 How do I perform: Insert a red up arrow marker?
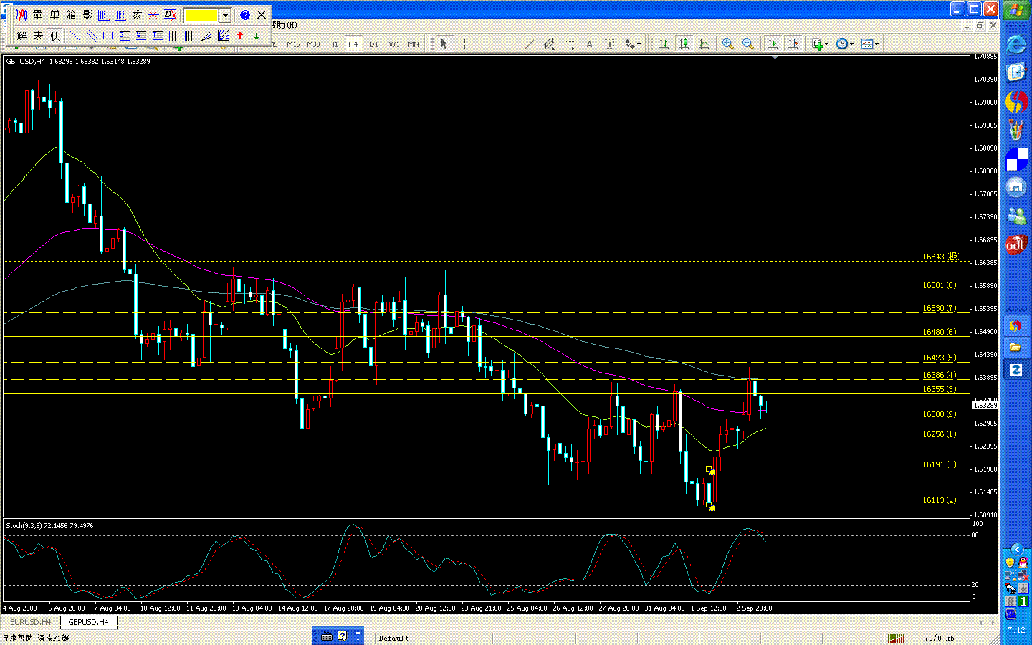(240, 35)
